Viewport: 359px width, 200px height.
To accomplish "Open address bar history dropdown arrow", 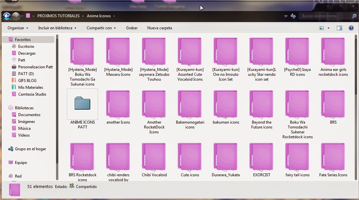I will [286, 16].
